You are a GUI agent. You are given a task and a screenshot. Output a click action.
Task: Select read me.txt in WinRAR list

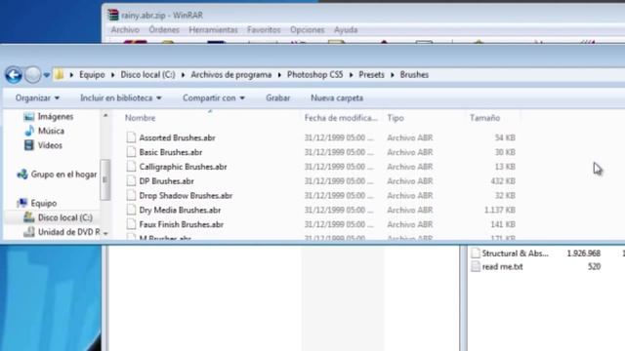pos(502,266)
